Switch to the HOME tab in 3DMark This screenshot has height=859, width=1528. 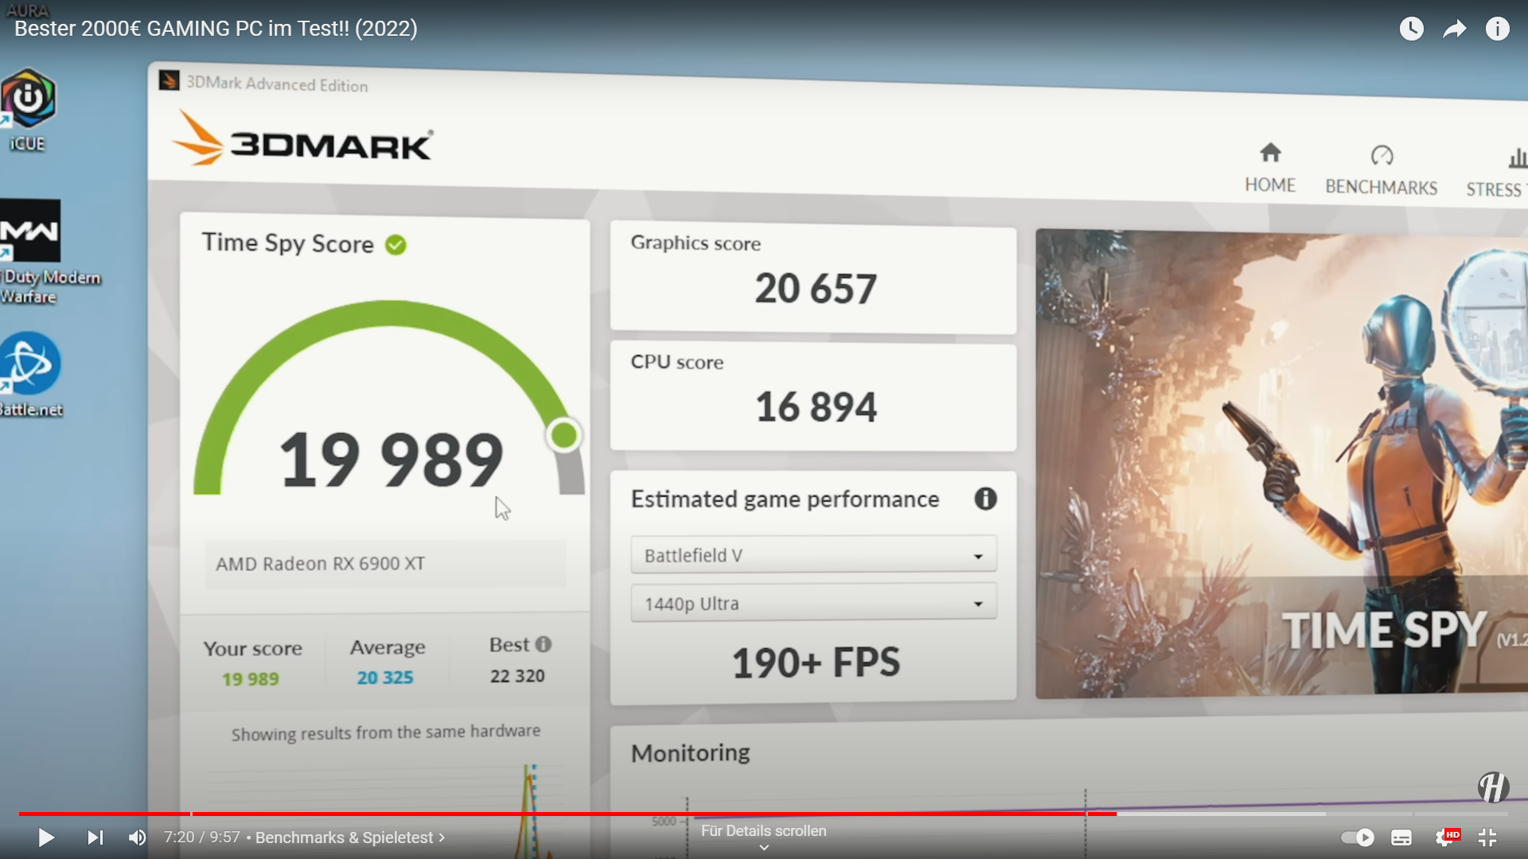1269,185
